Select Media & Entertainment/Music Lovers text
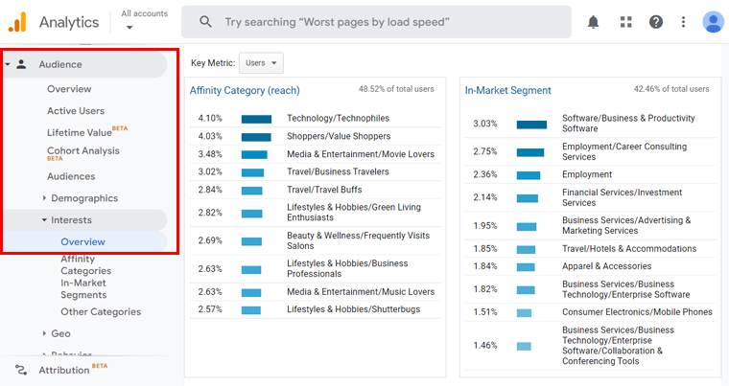This screenshot has width=729, height=386. coord(361,292)
